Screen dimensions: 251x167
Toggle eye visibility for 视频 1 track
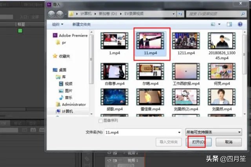(109, 160)
